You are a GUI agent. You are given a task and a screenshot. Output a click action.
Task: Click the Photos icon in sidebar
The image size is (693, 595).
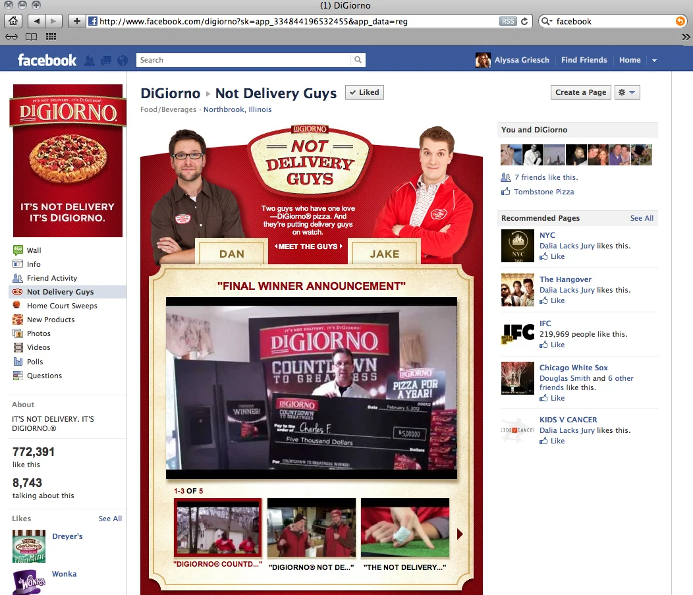(18, 333)
